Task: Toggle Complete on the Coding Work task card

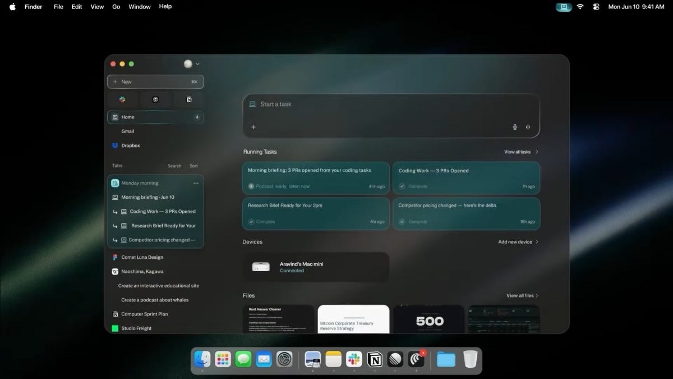Action: (x=402, y=186)
